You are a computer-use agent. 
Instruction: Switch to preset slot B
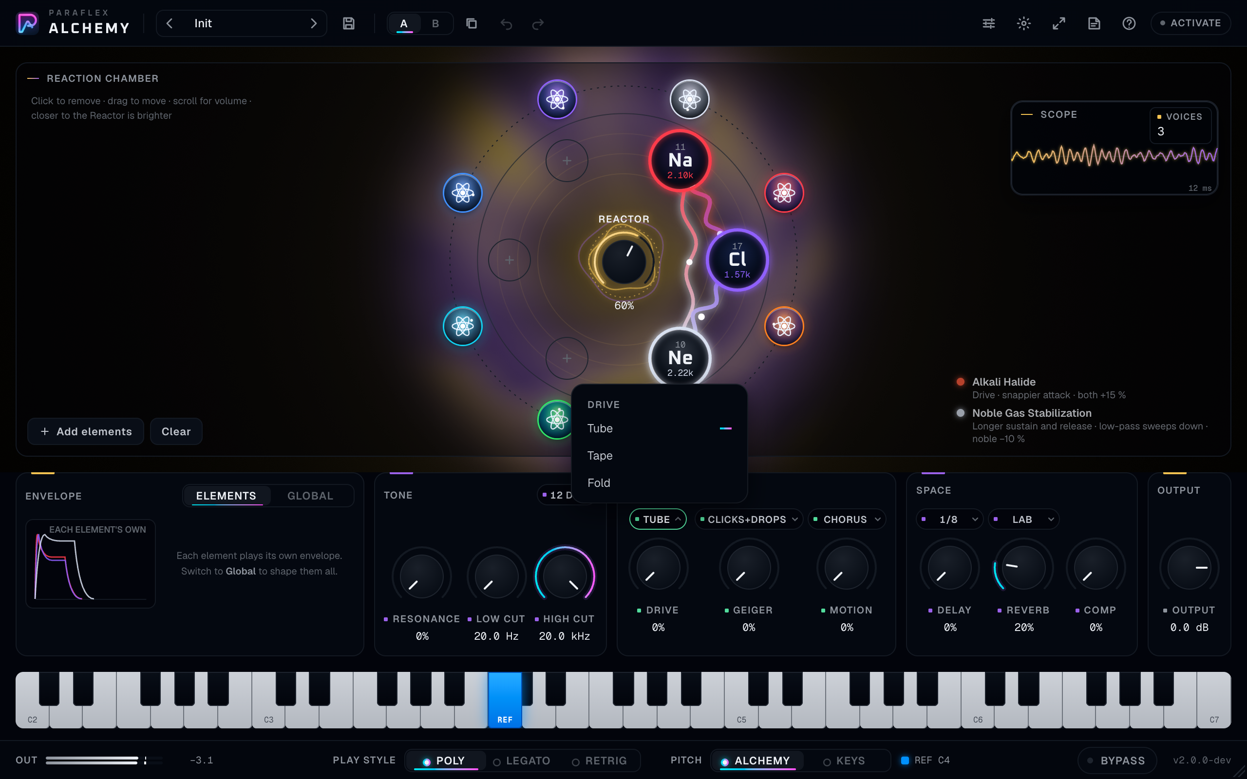pos(435,24)
